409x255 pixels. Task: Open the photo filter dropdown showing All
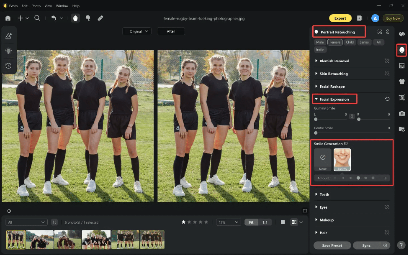[26, 222]
